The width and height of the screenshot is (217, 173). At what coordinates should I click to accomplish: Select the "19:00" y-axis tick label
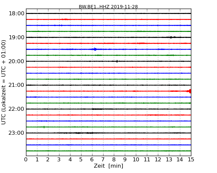(16, 37)
